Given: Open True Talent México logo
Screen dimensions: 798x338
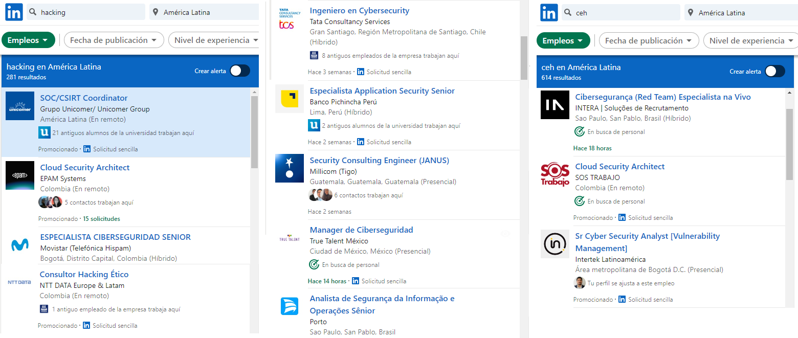Looking at the screenshot, I should coord(290,238).
